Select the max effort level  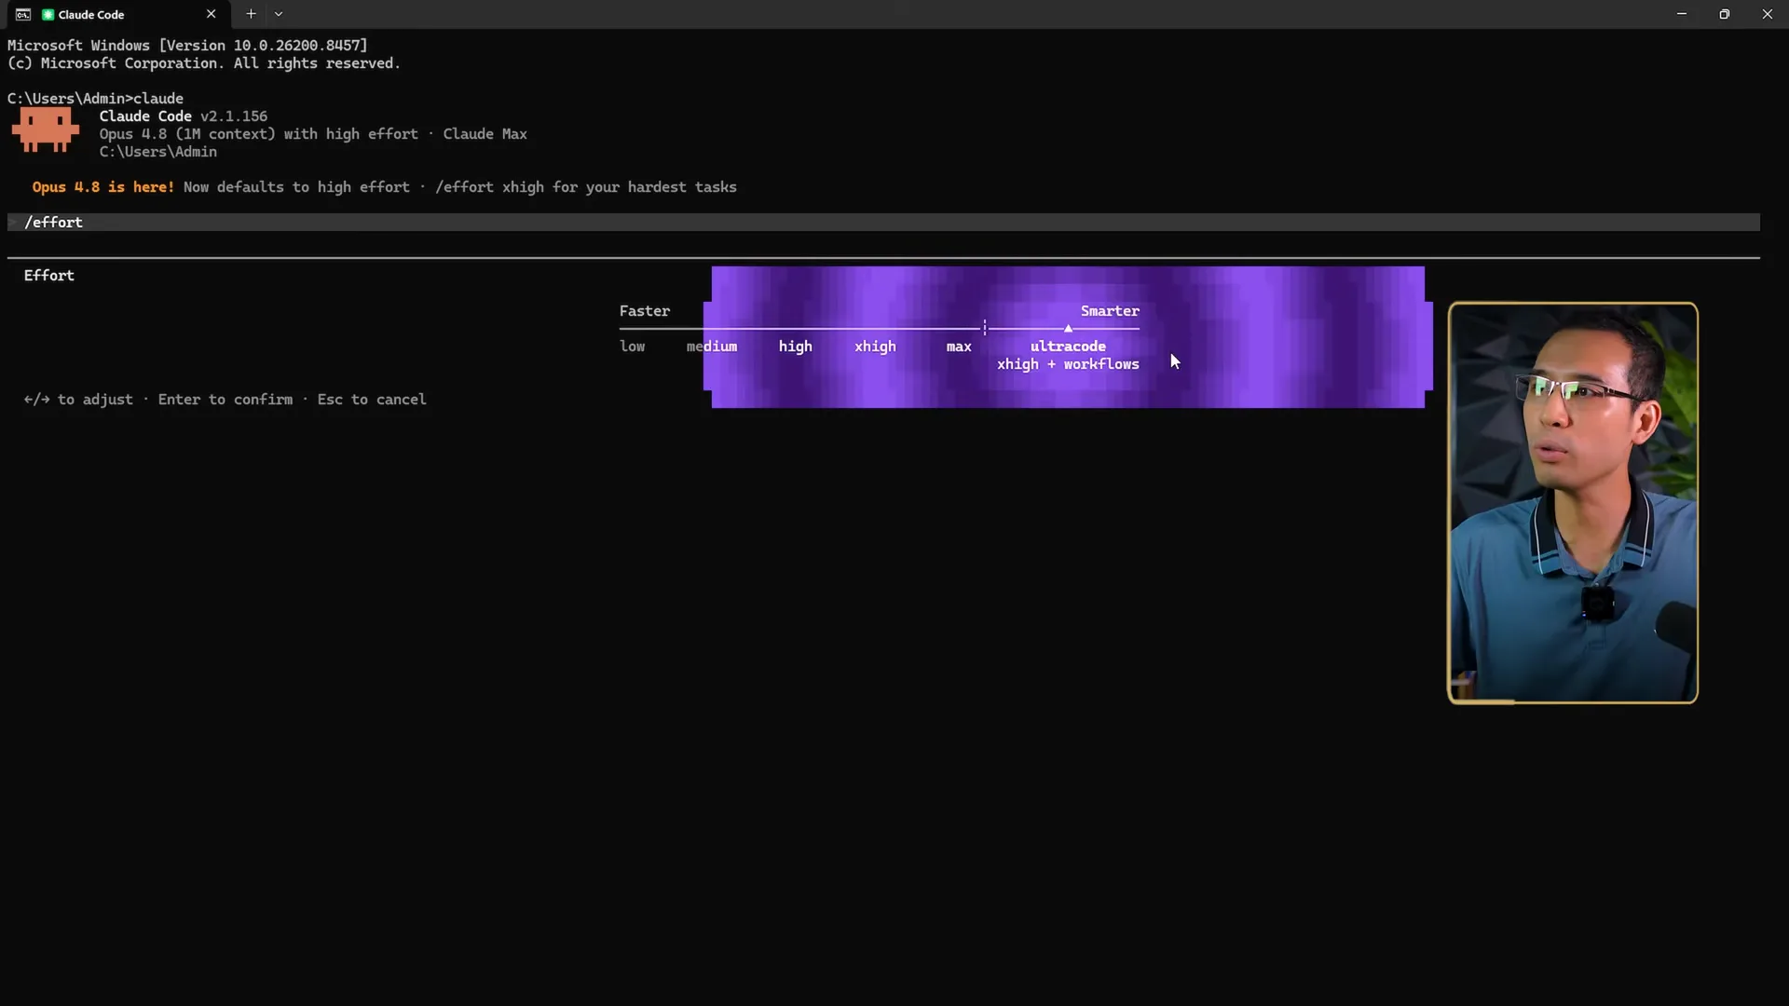click(x=959, y=347)
